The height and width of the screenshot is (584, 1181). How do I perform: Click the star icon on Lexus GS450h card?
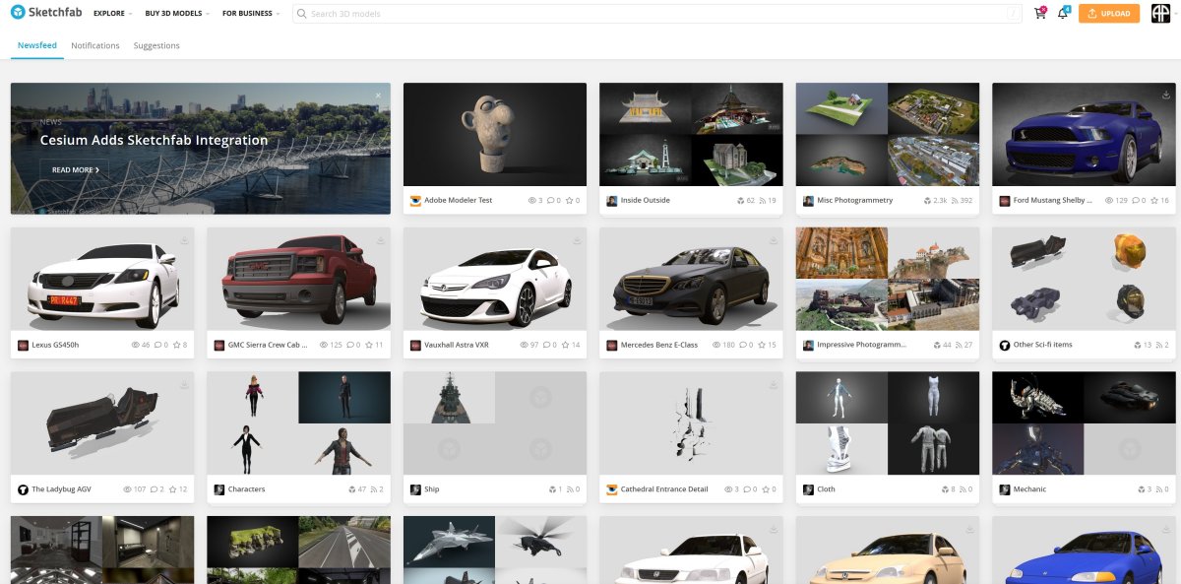tap(175, 346)
